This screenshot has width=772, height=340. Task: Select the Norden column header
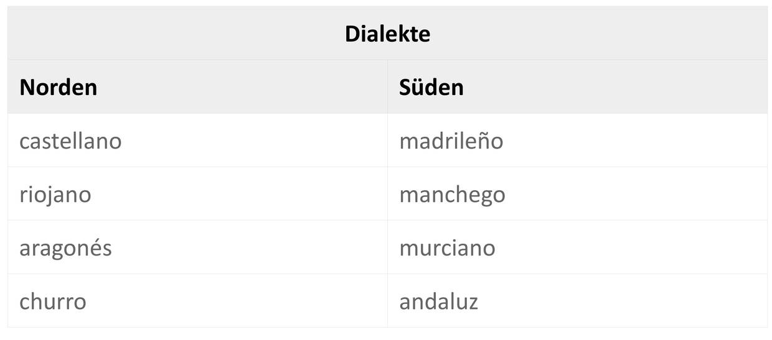tap(59, 87)
